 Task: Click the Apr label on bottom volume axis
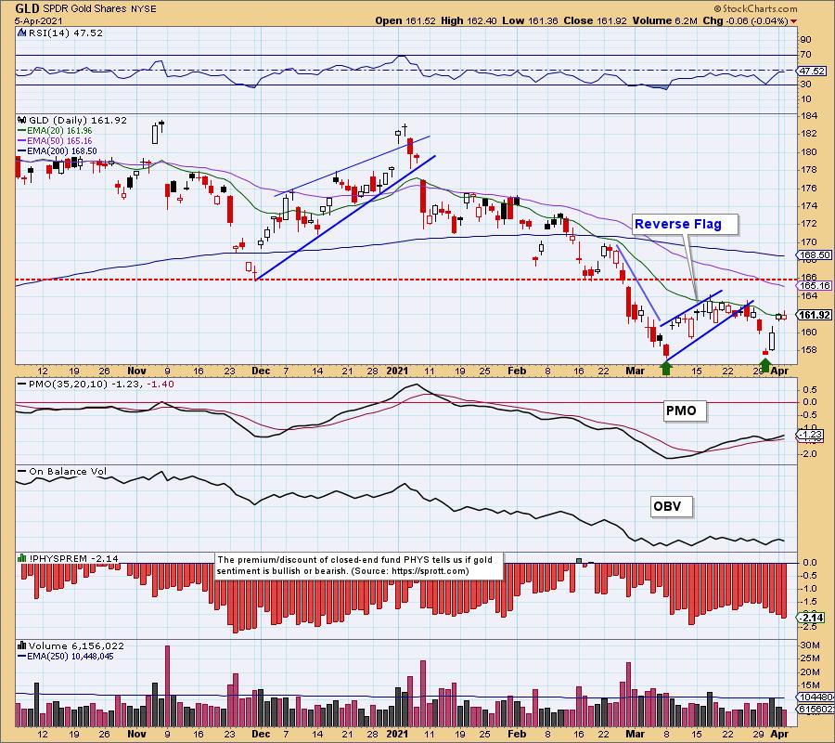click(779, 734)
